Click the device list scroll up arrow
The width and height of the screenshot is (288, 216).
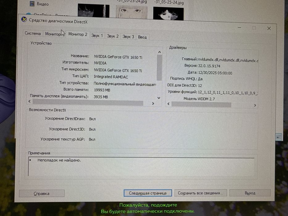click(159, 52)
